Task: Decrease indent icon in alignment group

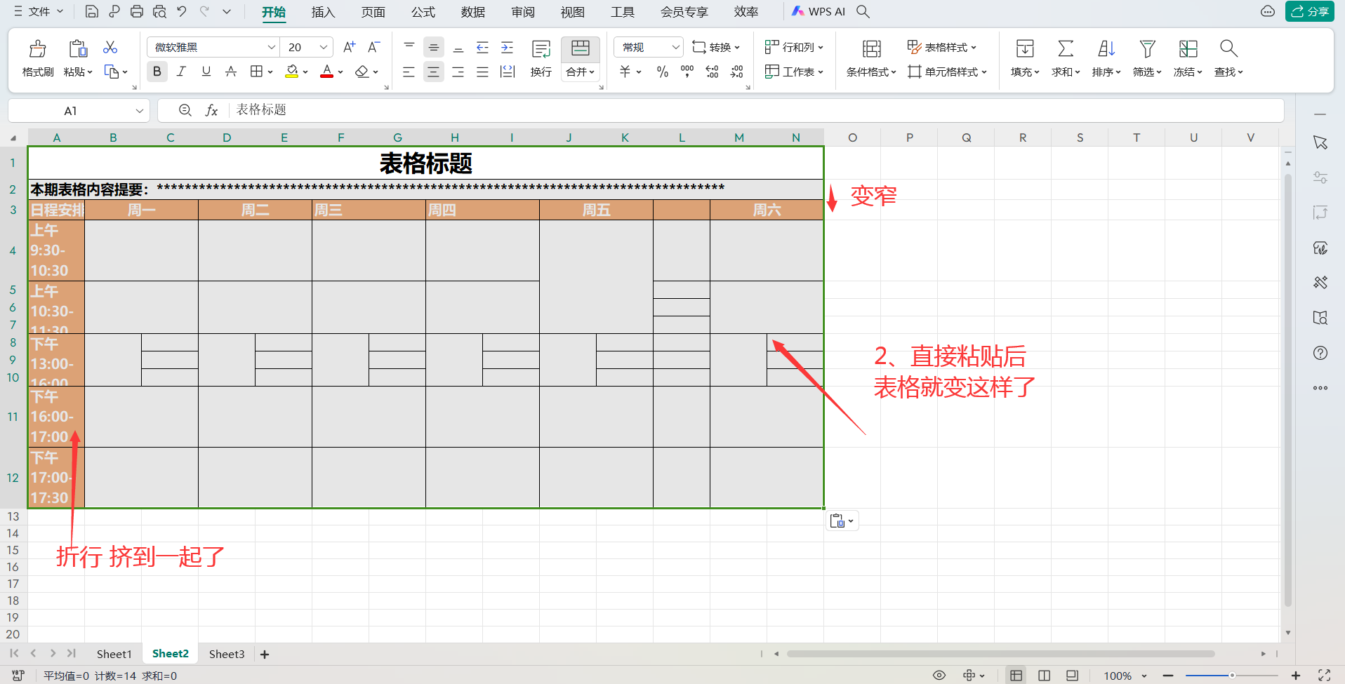Action: (482, 47)
